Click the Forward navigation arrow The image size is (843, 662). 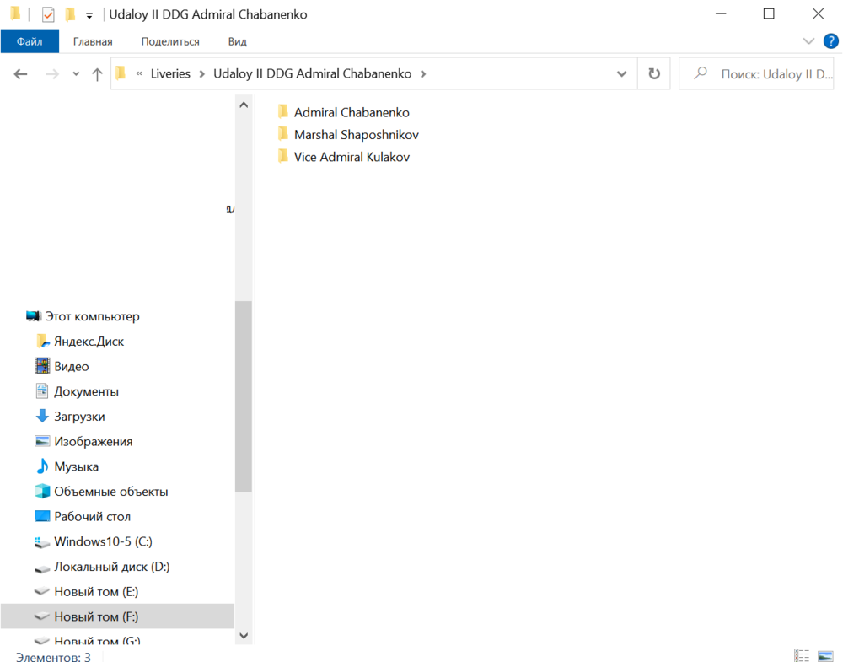click(x=52, y=74)
